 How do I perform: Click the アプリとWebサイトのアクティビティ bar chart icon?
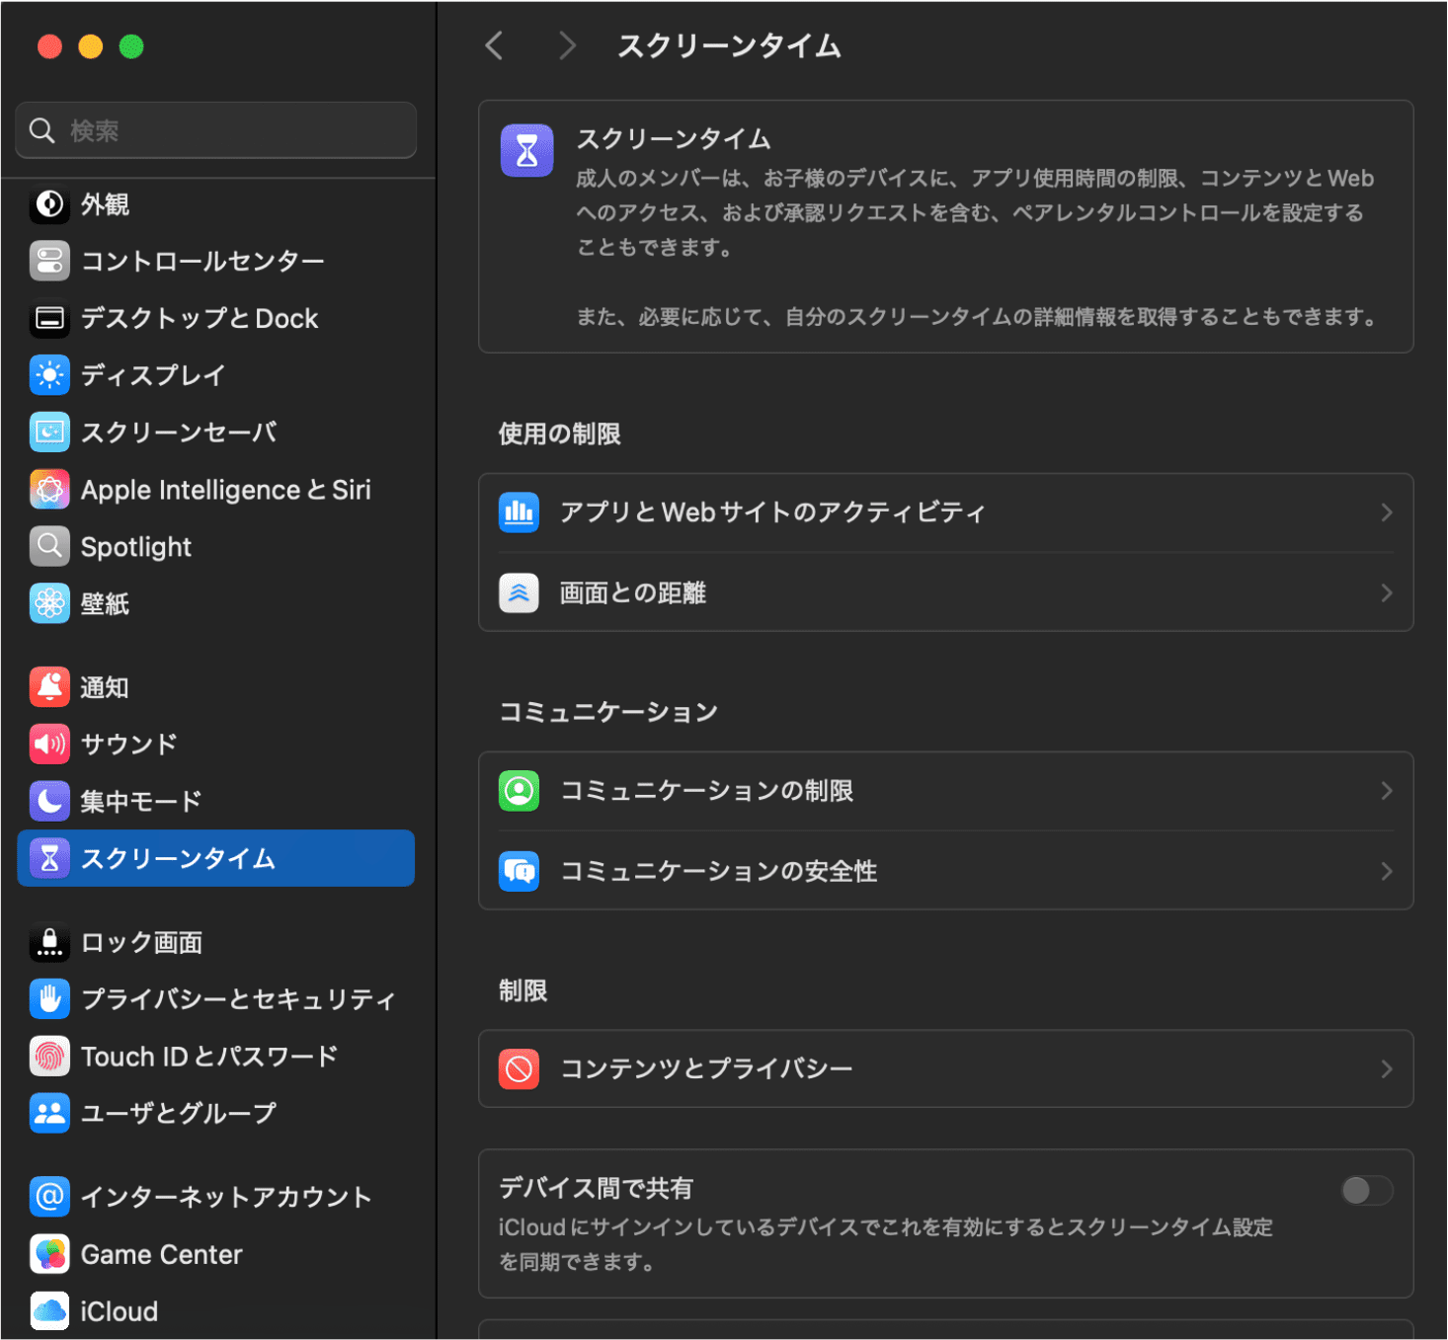click(x=519, y=512)
